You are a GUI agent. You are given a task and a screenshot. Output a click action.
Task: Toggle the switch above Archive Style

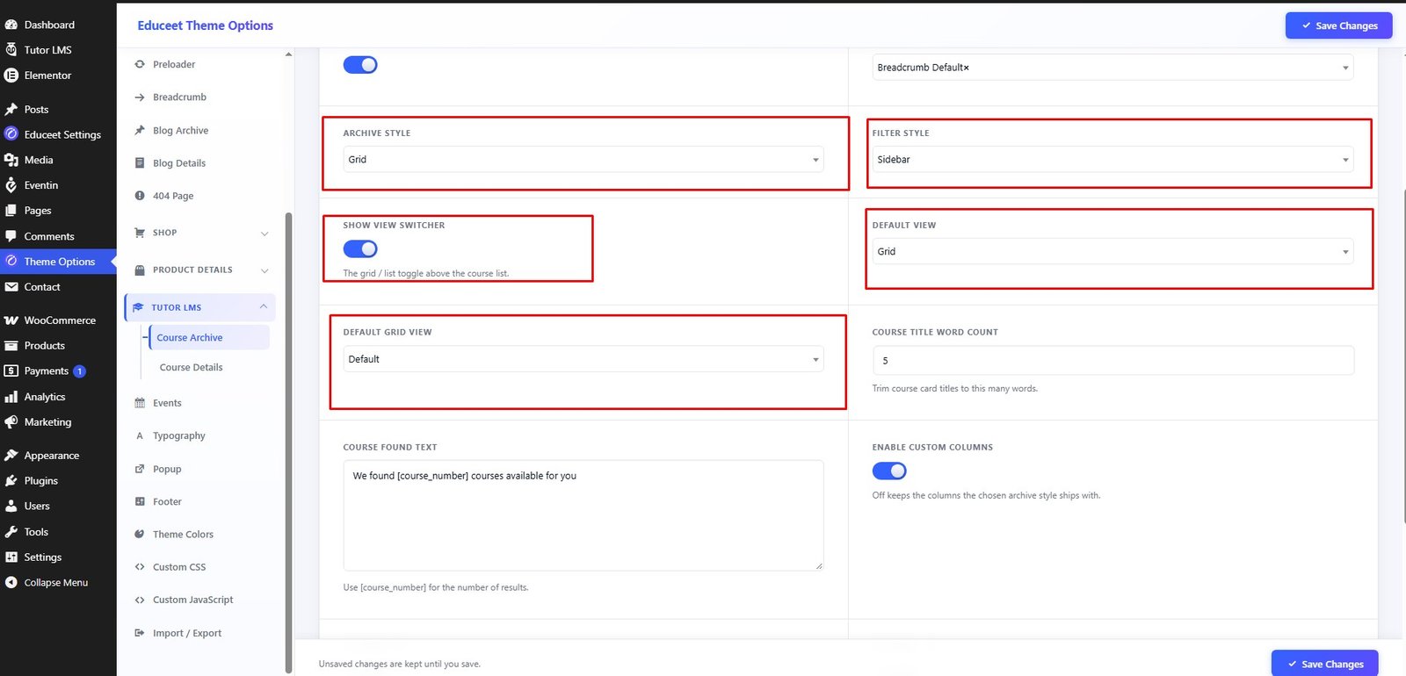360,65
